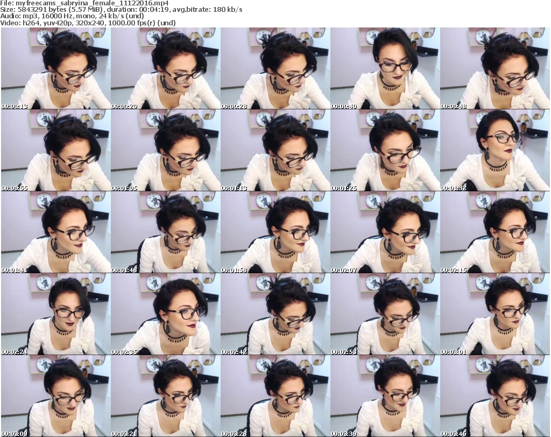Select the thumbnail at 00:01:05
This screenshot has width=551, height=437.
point(166,150)
